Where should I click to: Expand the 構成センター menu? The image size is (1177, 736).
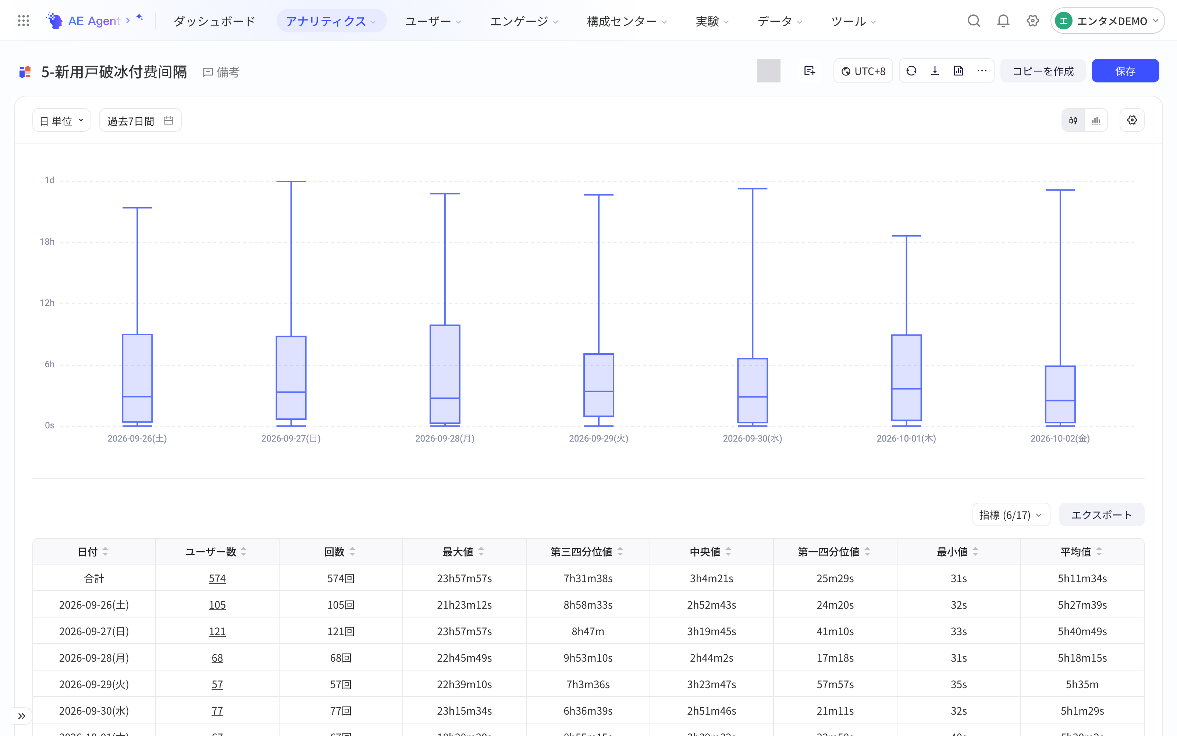point(627,21)
